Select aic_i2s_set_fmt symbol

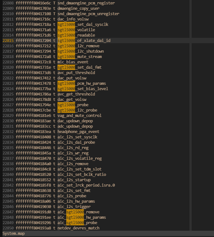pyautogui.click(x=74, y=191)
